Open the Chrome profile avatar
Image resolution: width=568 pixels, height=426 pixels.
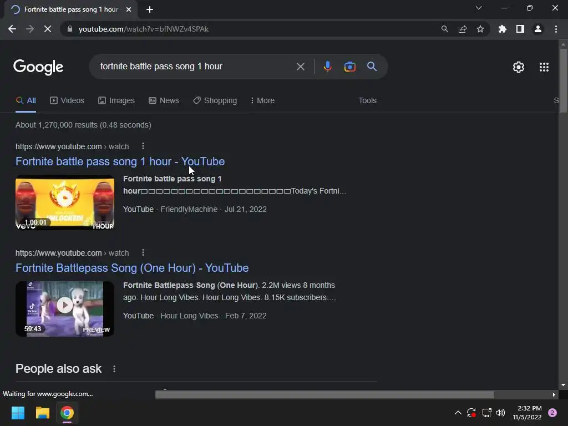tap(538, 29)
